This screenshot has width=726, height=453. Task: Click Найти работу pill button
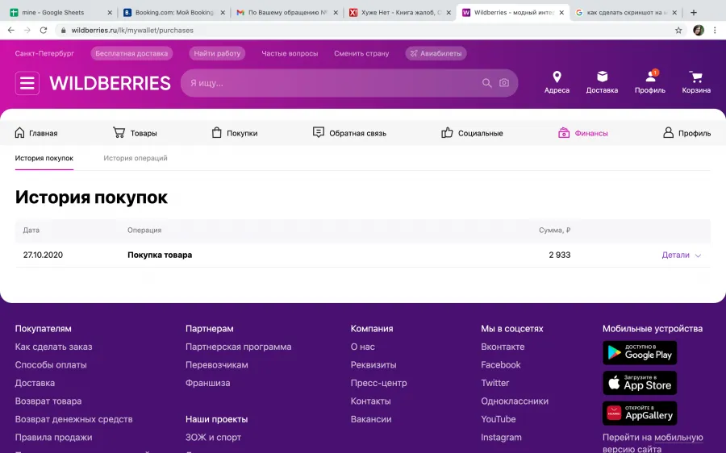(x=217, y=53)
